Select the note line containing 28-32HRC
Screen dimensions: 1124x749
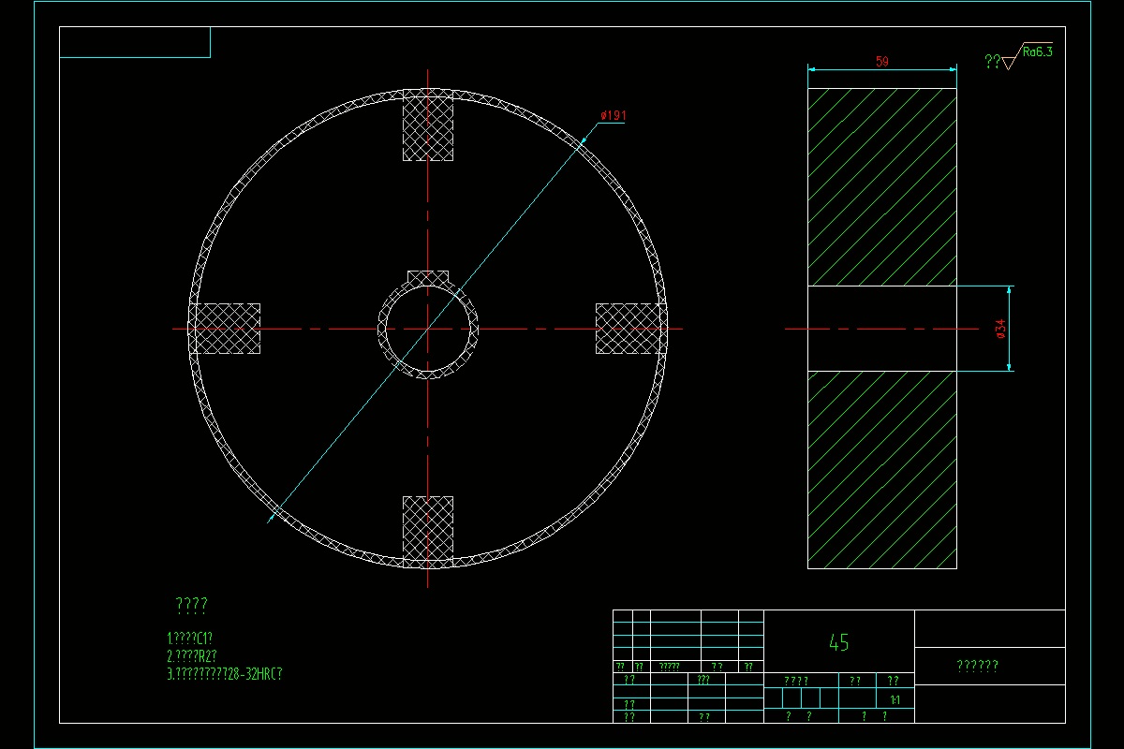(x=225, y=673)
